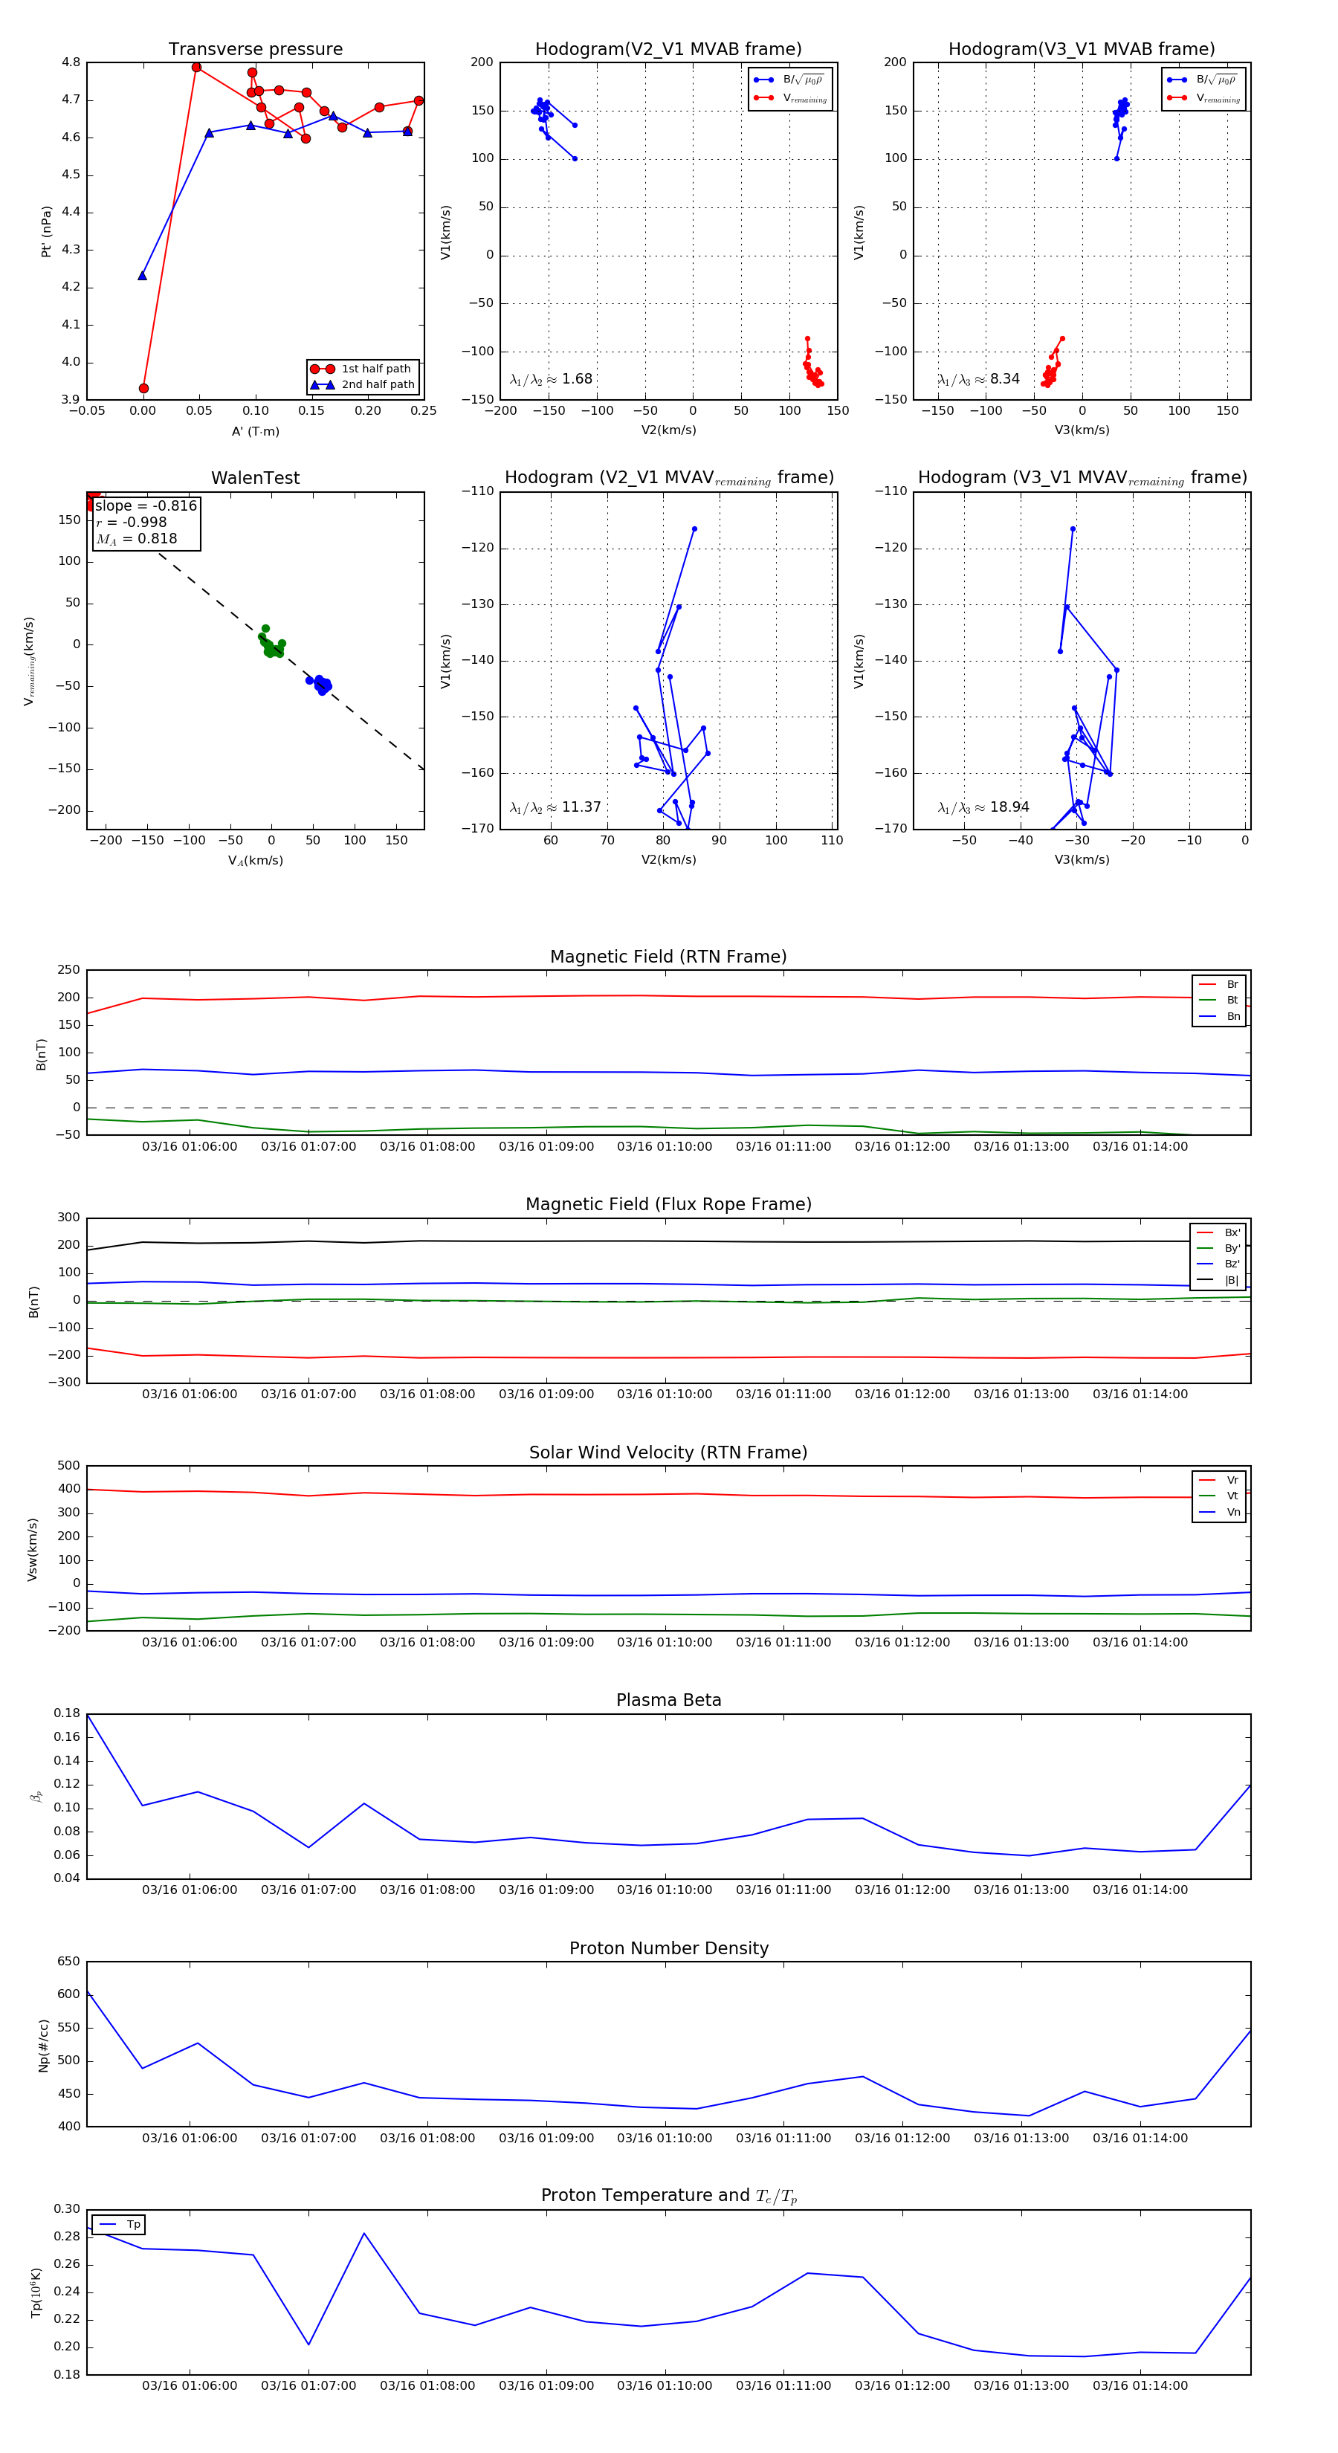Click the "Hodogram (V2_V1 MVAV remaining frame)" title

tap(668, 478)
